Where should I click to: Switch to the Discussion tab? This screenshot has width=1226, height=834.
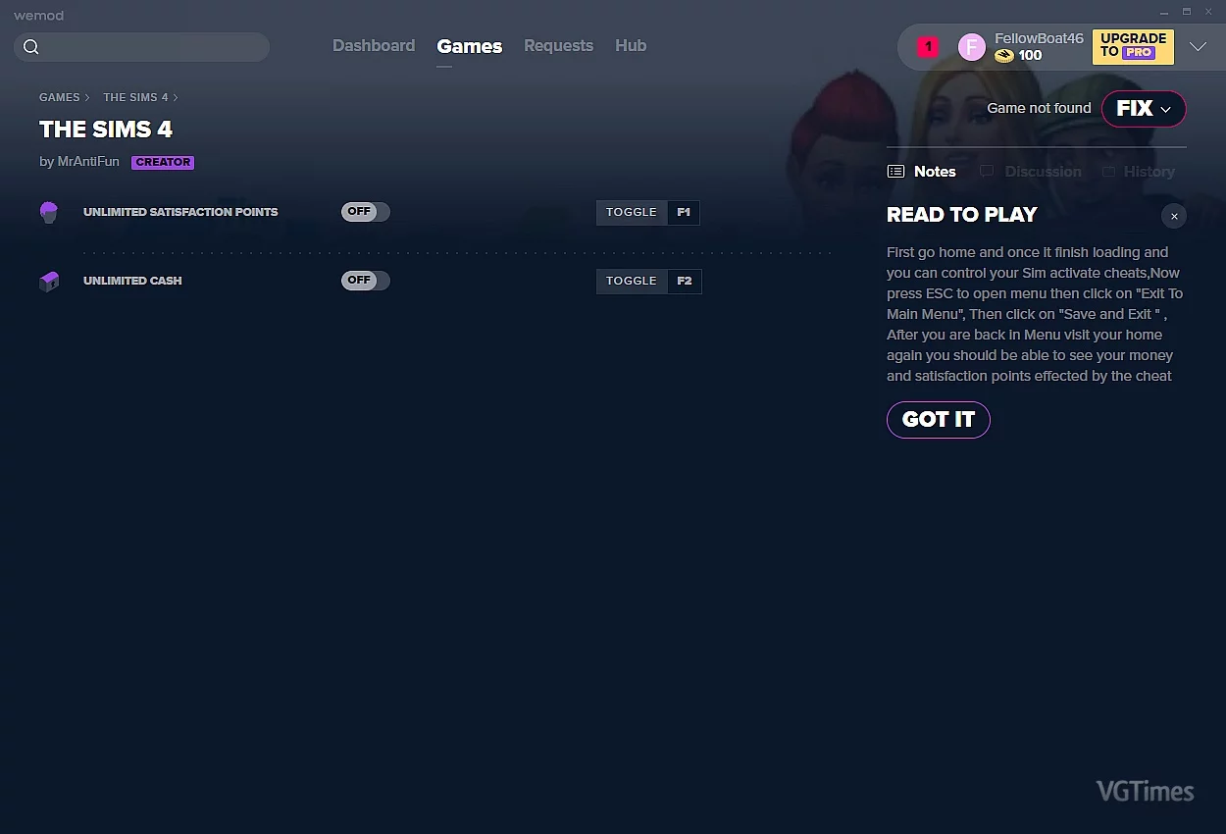point(1031,172)
